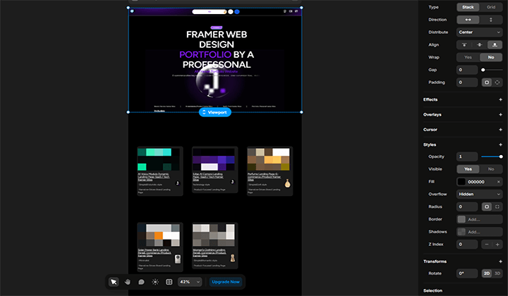Image resolution: width=508 pixels, height=296 pixels.
Task: Set Visible to No
Action: (x=491, y=169)
